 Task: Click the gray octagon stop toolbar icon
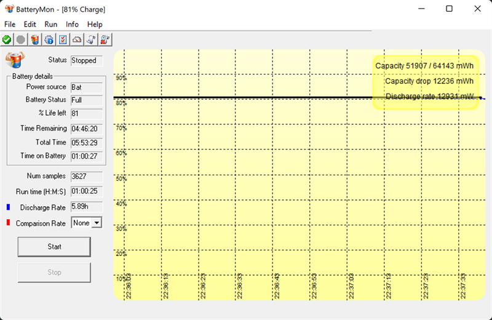(21, 39)
